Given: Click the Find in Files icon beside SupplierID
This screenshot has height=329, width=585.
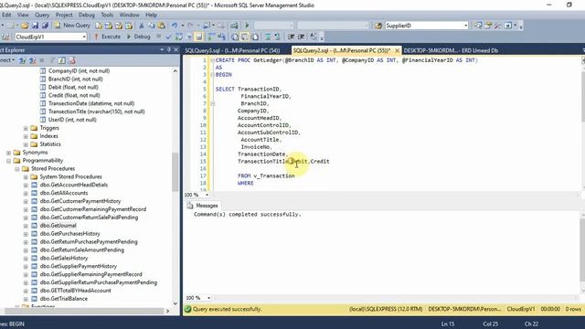Looking at the screenshot, I should coord(378,26).
